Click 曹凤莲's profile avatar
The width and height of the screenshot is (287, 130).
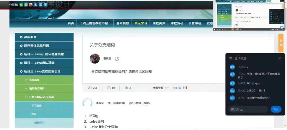[x=95, y=59]
